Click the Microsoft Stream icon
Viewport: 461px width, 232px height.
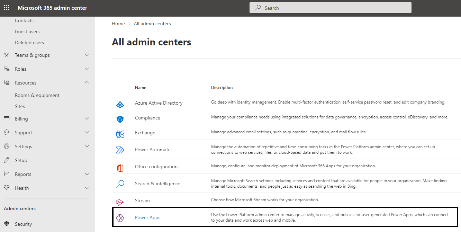pyautogui.click(x=120, y=200)
